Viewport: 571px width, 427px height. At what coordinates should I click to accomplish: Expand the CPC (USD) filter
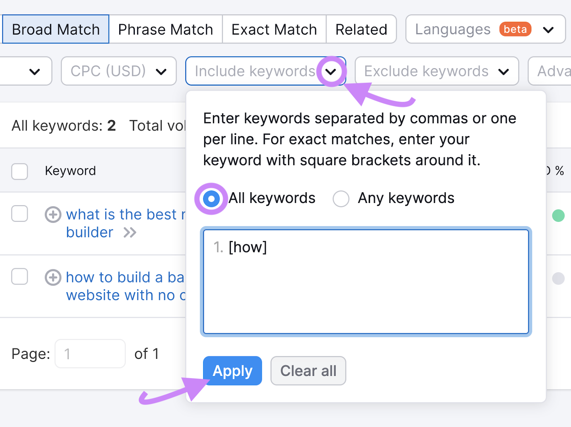(x=118, y=71)
